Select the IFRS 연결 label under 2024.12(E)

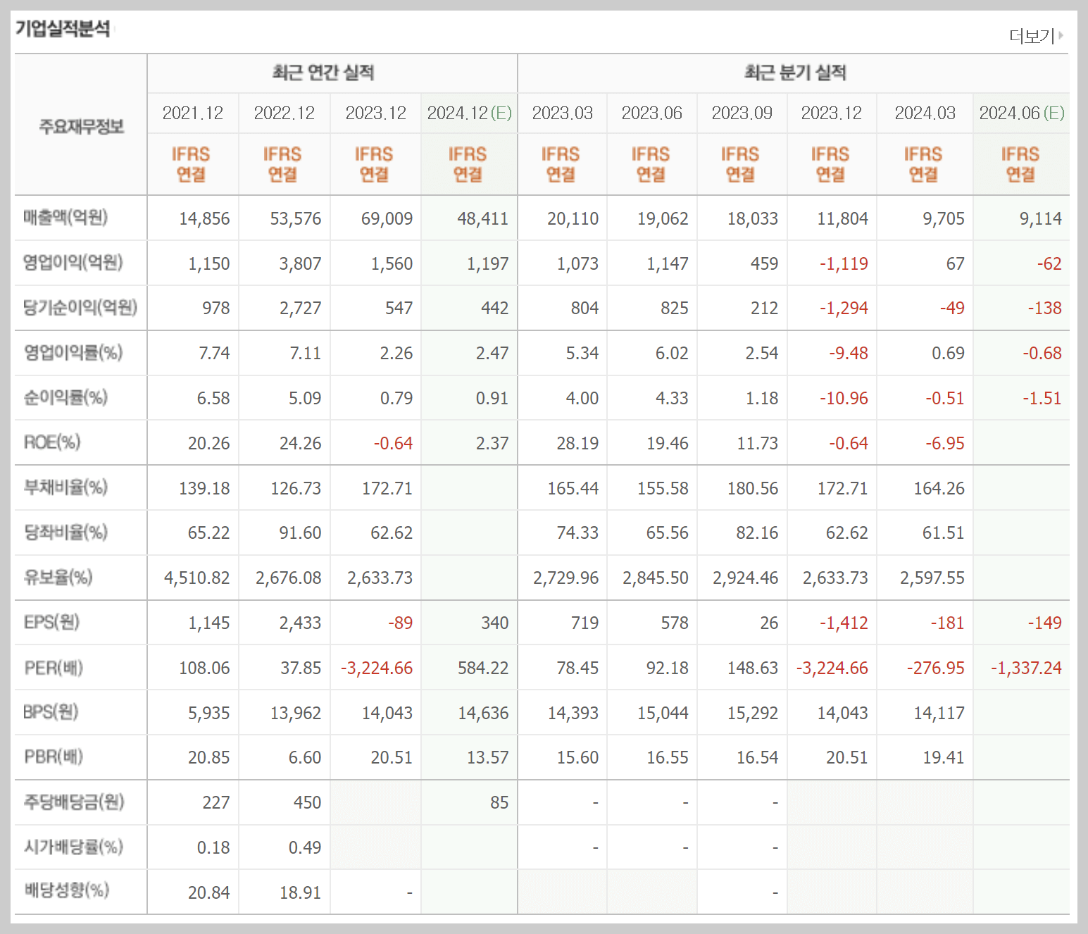tap(469, 163)
